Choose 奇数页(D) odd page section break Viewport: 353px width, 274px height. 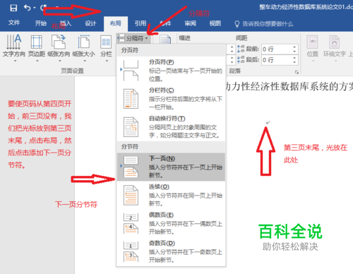(171, 251)
